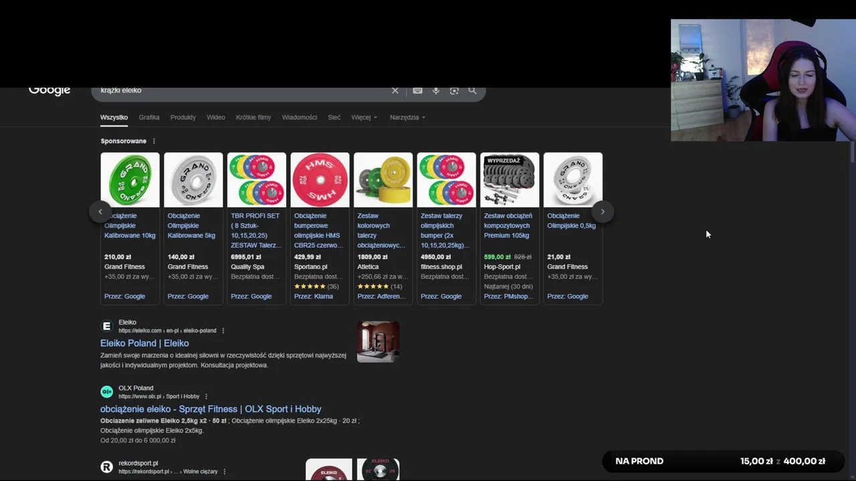Open Zestaw obciążeń kompozytowych Premium 105kg

coord(508,226)
